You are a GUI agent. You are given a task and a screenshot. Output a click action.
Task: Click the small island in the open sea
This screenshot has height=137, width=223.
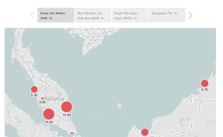119,106
